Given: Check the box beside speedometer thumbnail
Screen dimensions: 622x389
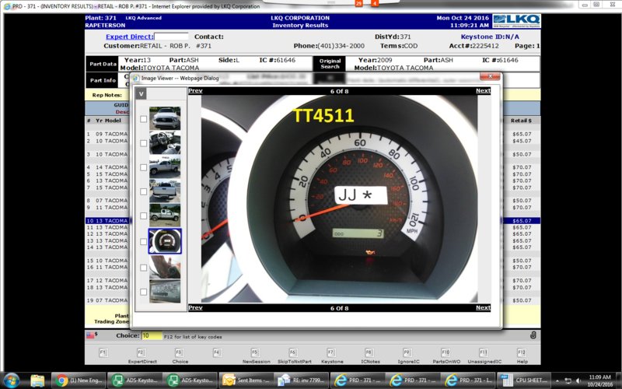Looking at the screenshot, I should click(144, 241).
